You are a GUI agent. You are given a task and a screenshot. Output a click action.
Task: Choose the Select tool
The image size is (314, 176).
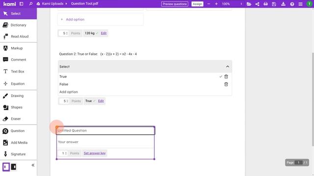(x=19, y=14)
